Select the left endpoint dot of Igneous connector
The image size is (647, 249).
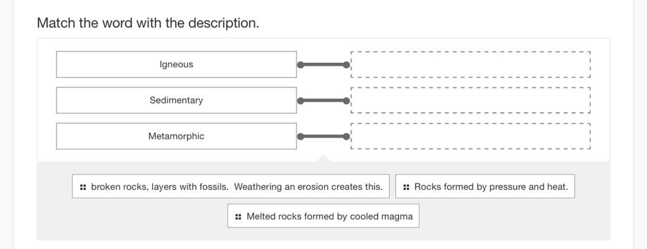[x=300, y=65]
